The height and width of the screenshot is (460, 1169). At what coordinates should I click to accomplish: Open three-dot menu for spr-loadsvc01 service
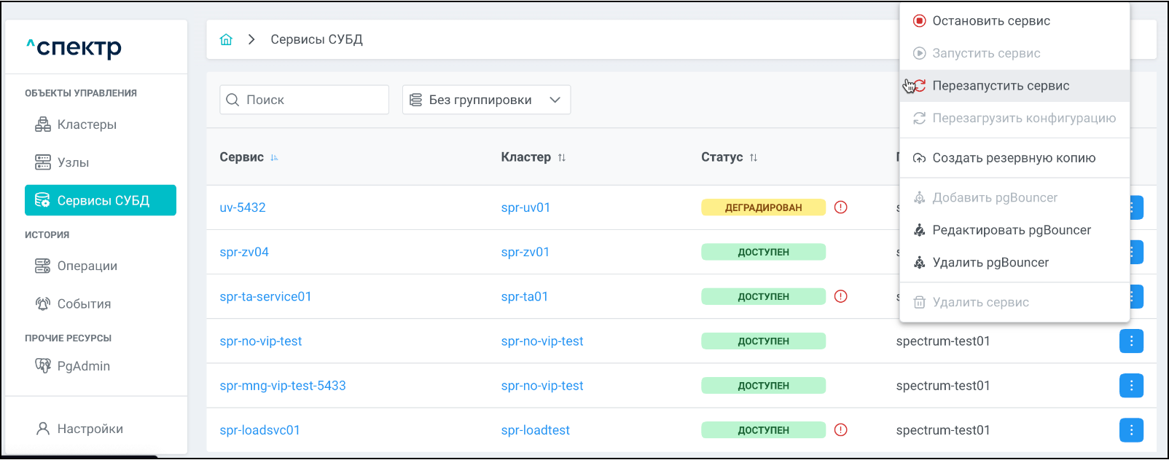tap(1130, 430)
